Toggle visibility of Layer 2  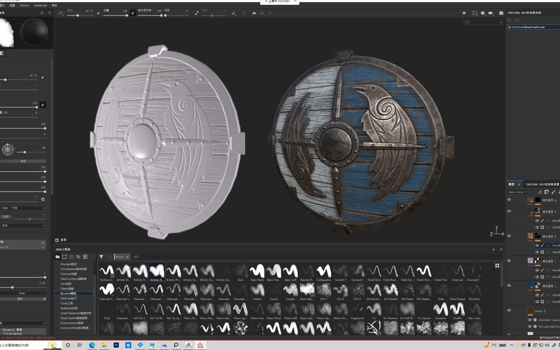click(509, 311)
